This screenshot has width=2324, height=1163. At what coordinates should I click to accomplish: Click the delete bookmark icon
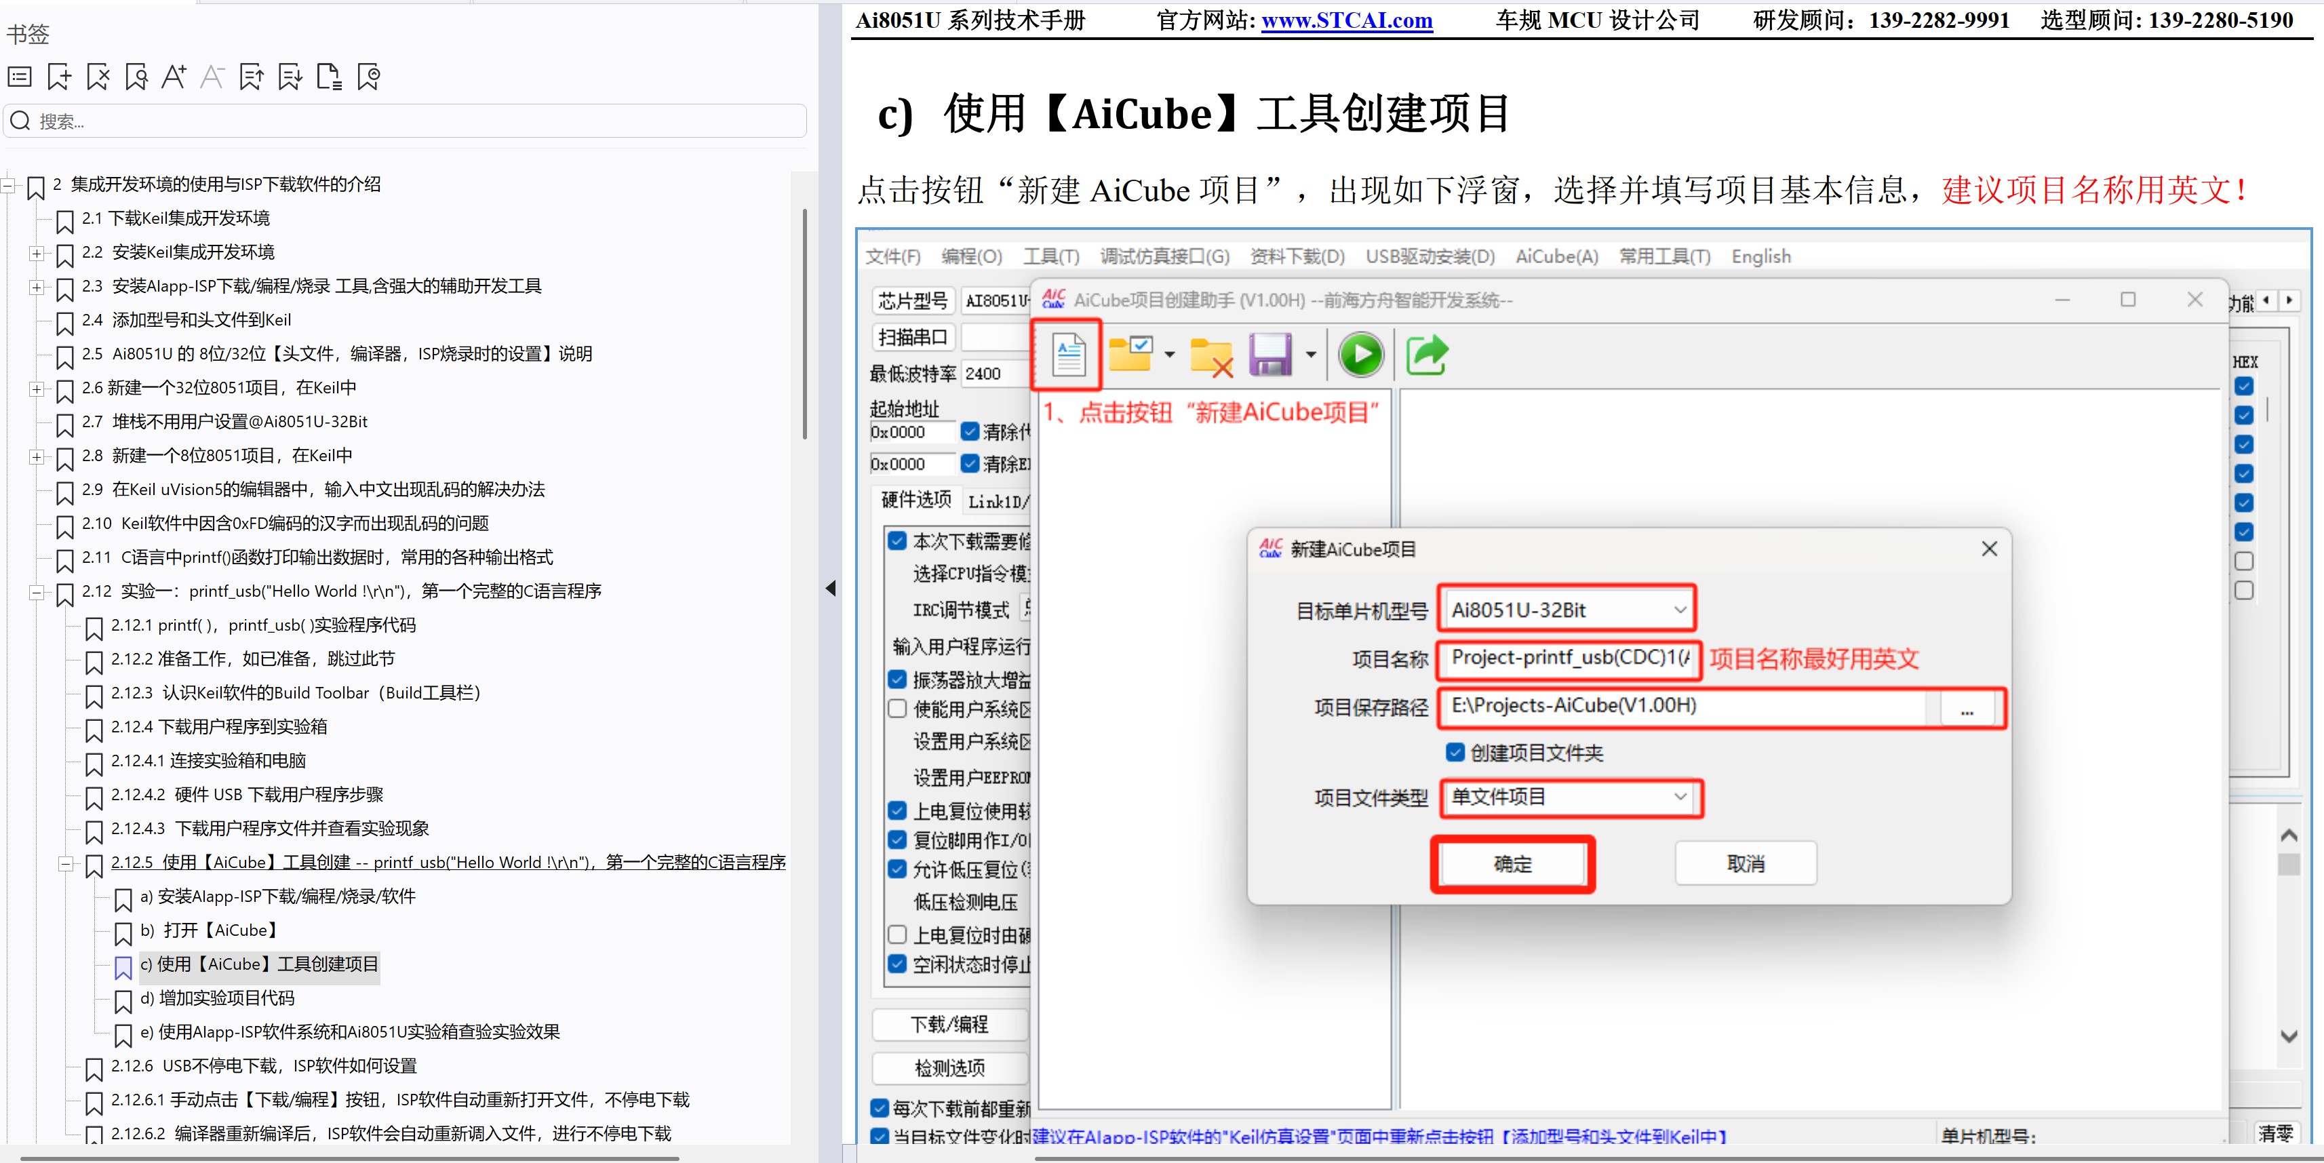[98, 77]
